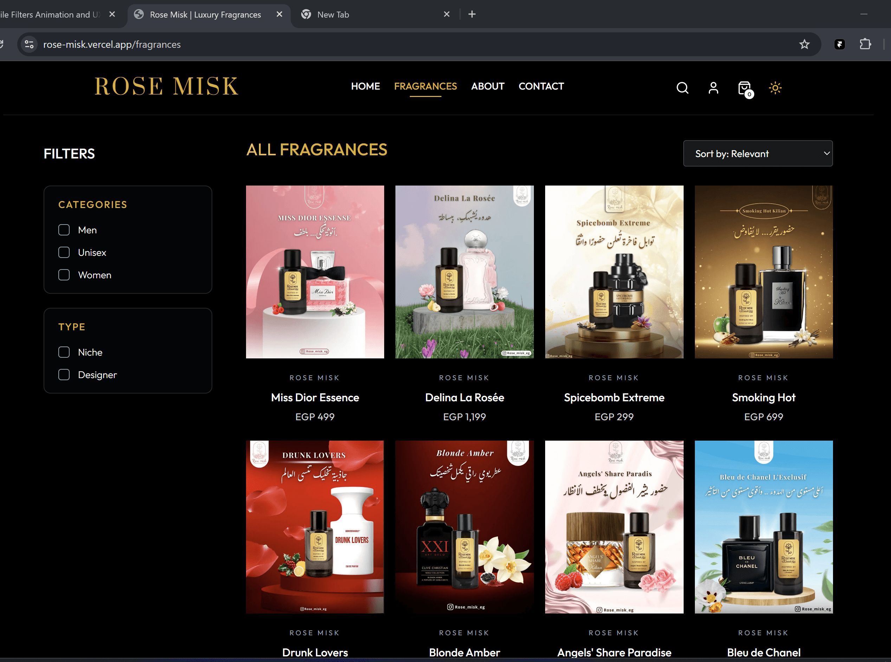Open the CONTACT nav item

coord(541,86)
